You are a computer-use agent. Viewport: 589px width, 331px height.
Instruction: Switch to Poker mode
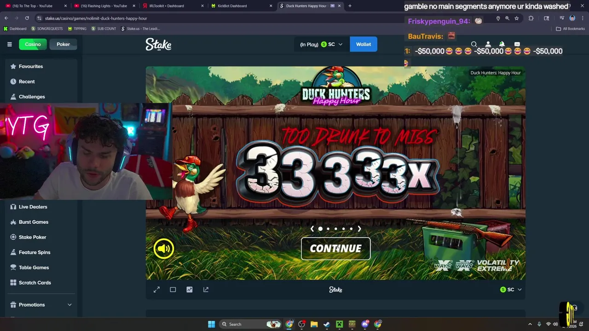coord(63,44)
